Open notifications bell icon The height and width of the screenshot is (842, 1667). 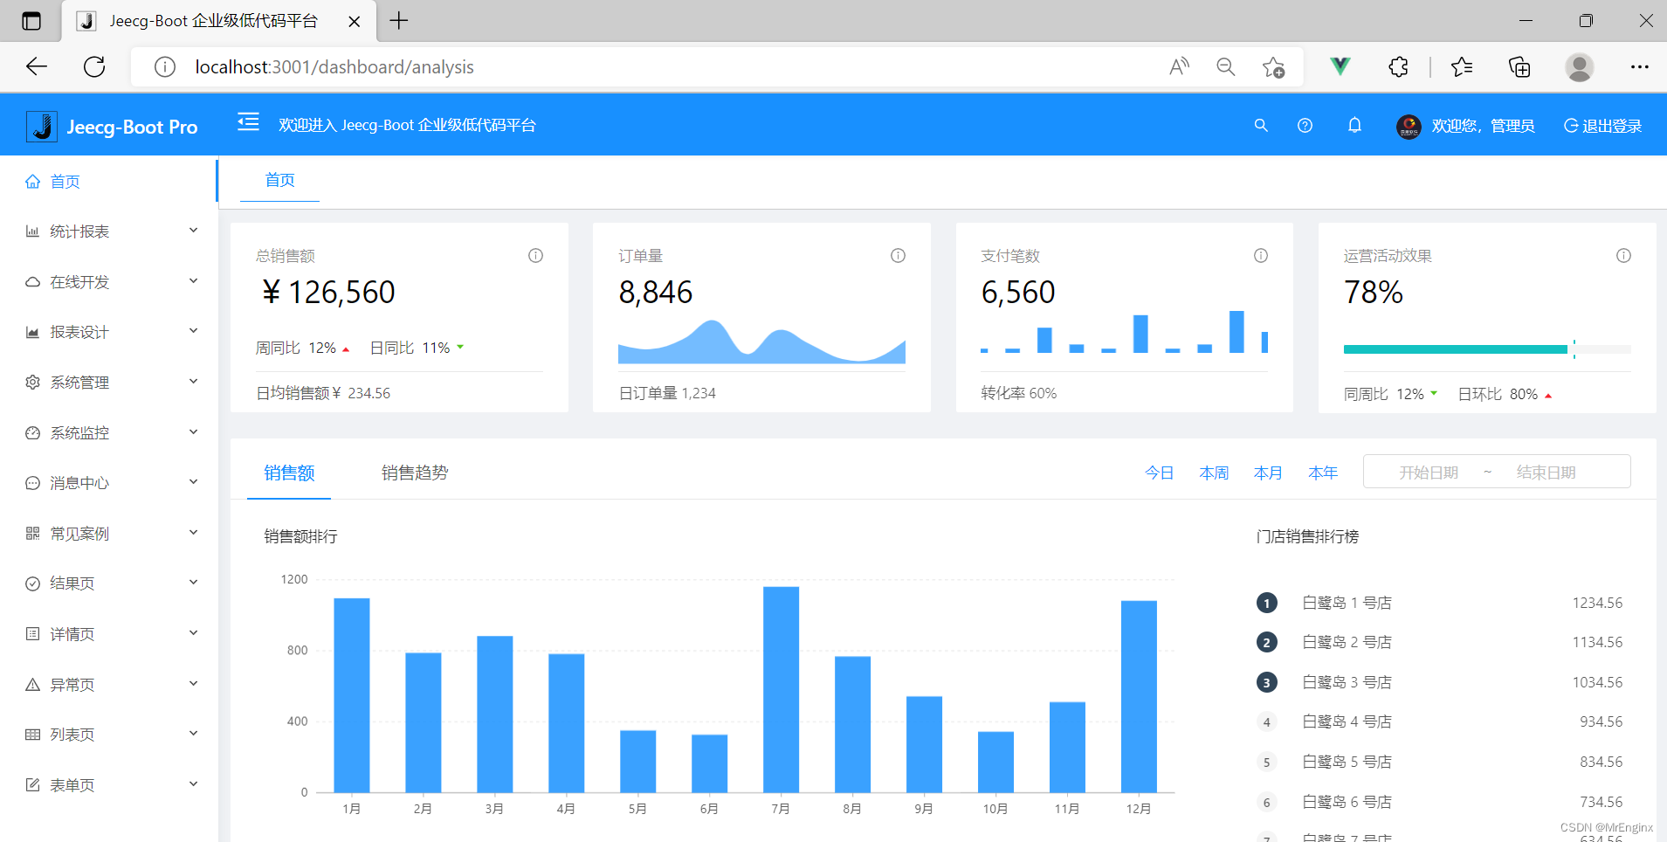[1354, 125]
